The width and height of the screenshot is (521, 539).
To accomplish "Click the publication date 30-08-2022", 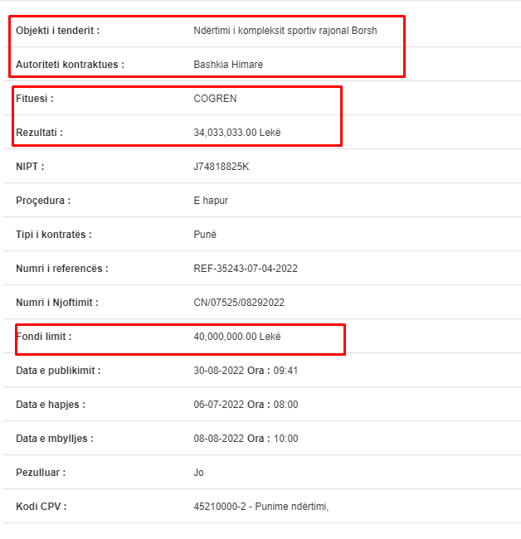I will [219, 371].
